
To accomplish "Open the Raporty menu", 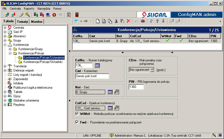I will (x=29, y=9).
